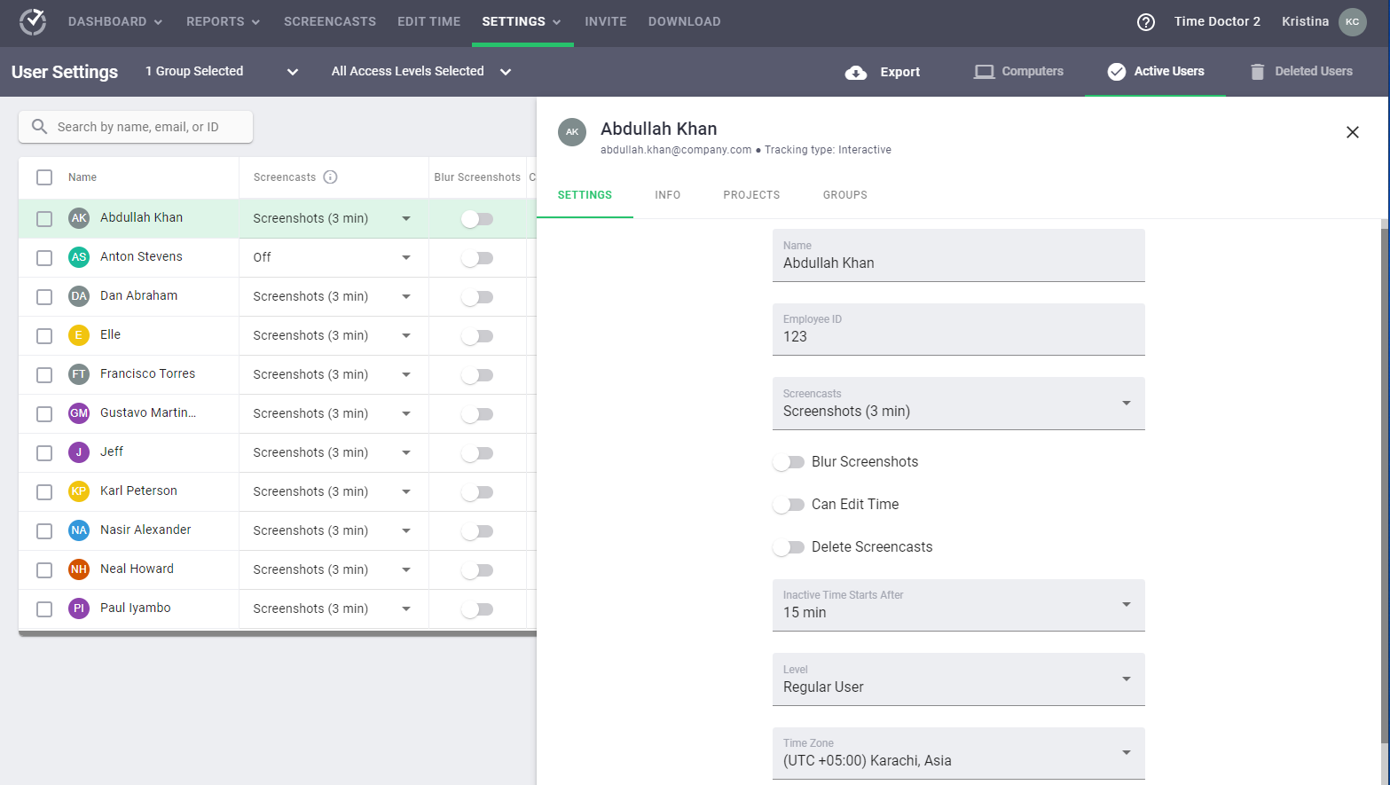Click the Export cloud download icon
The image size is (1390, 785).
[856, 72]
